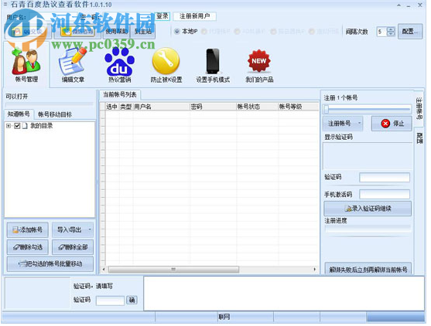Click 录入验证码继续 submit captcha button
Viewport: 431px width, 326px height.
point(368,209)
